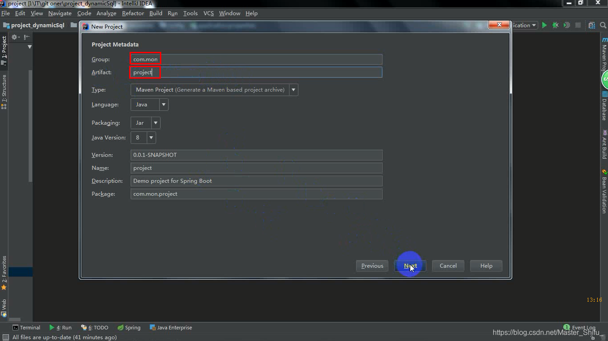Open the Help menu
This screenshot has height=341, width=608.
click(252, 13)
